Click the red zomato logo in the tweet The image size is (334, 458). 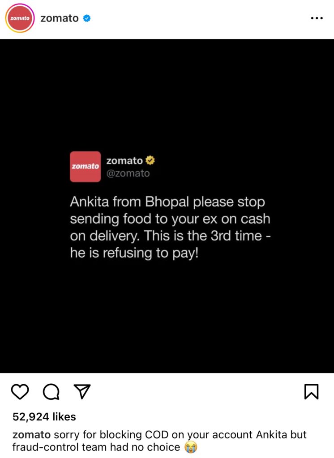[85, 166]
